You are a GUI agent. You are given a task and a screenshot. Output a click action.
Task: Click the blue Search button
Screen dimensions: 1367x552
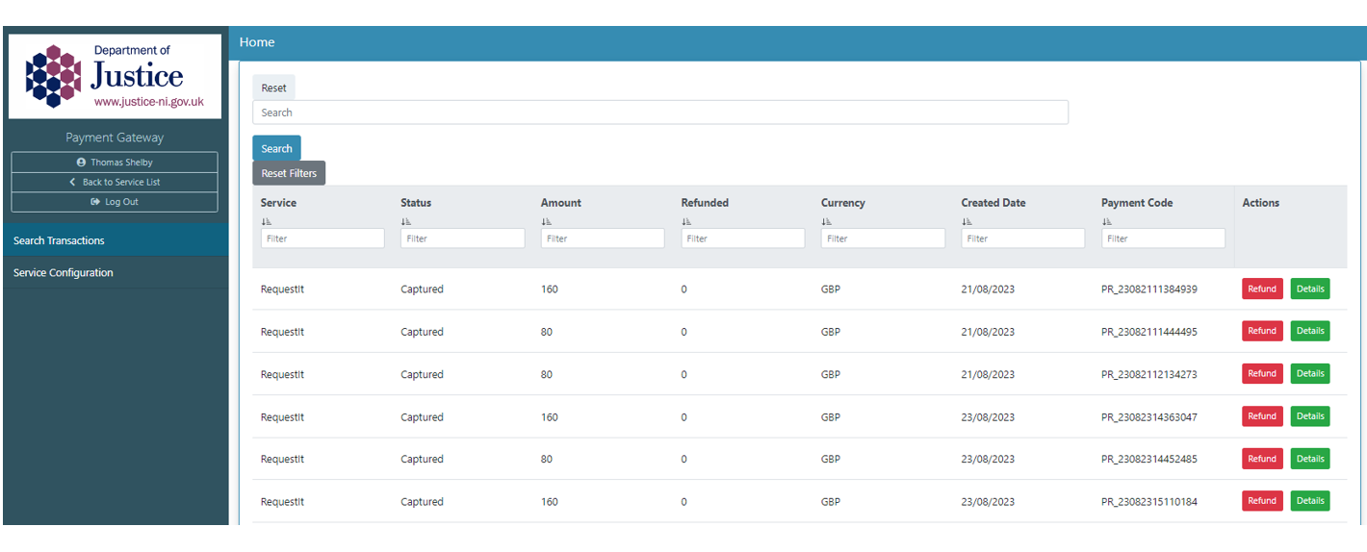[276, 148]
